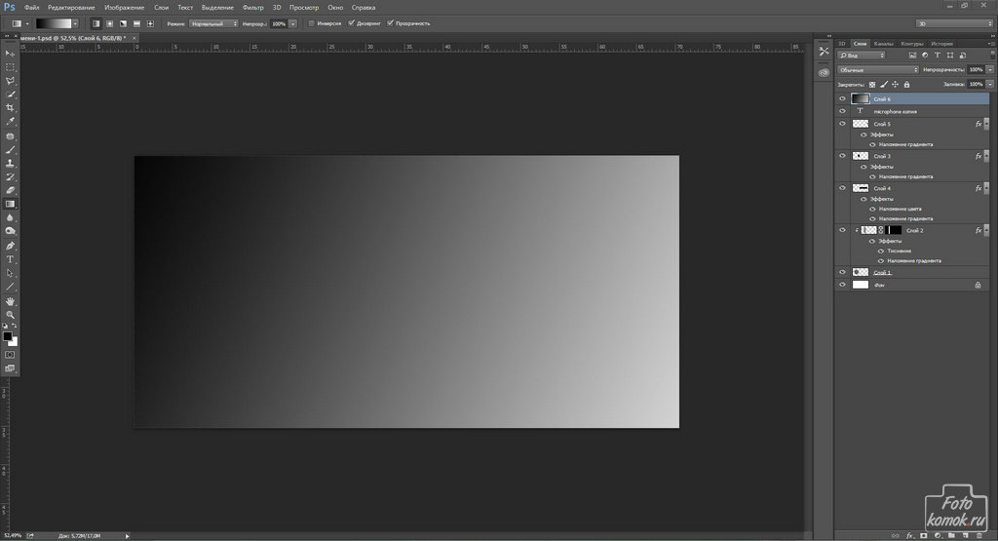Click the Lock transparent pixels icon
This screenshot has width=998, height=541.
[872, 85]
